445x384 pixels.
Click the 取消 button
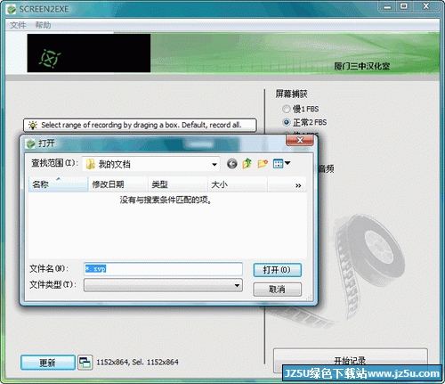(x=277, y=289)
